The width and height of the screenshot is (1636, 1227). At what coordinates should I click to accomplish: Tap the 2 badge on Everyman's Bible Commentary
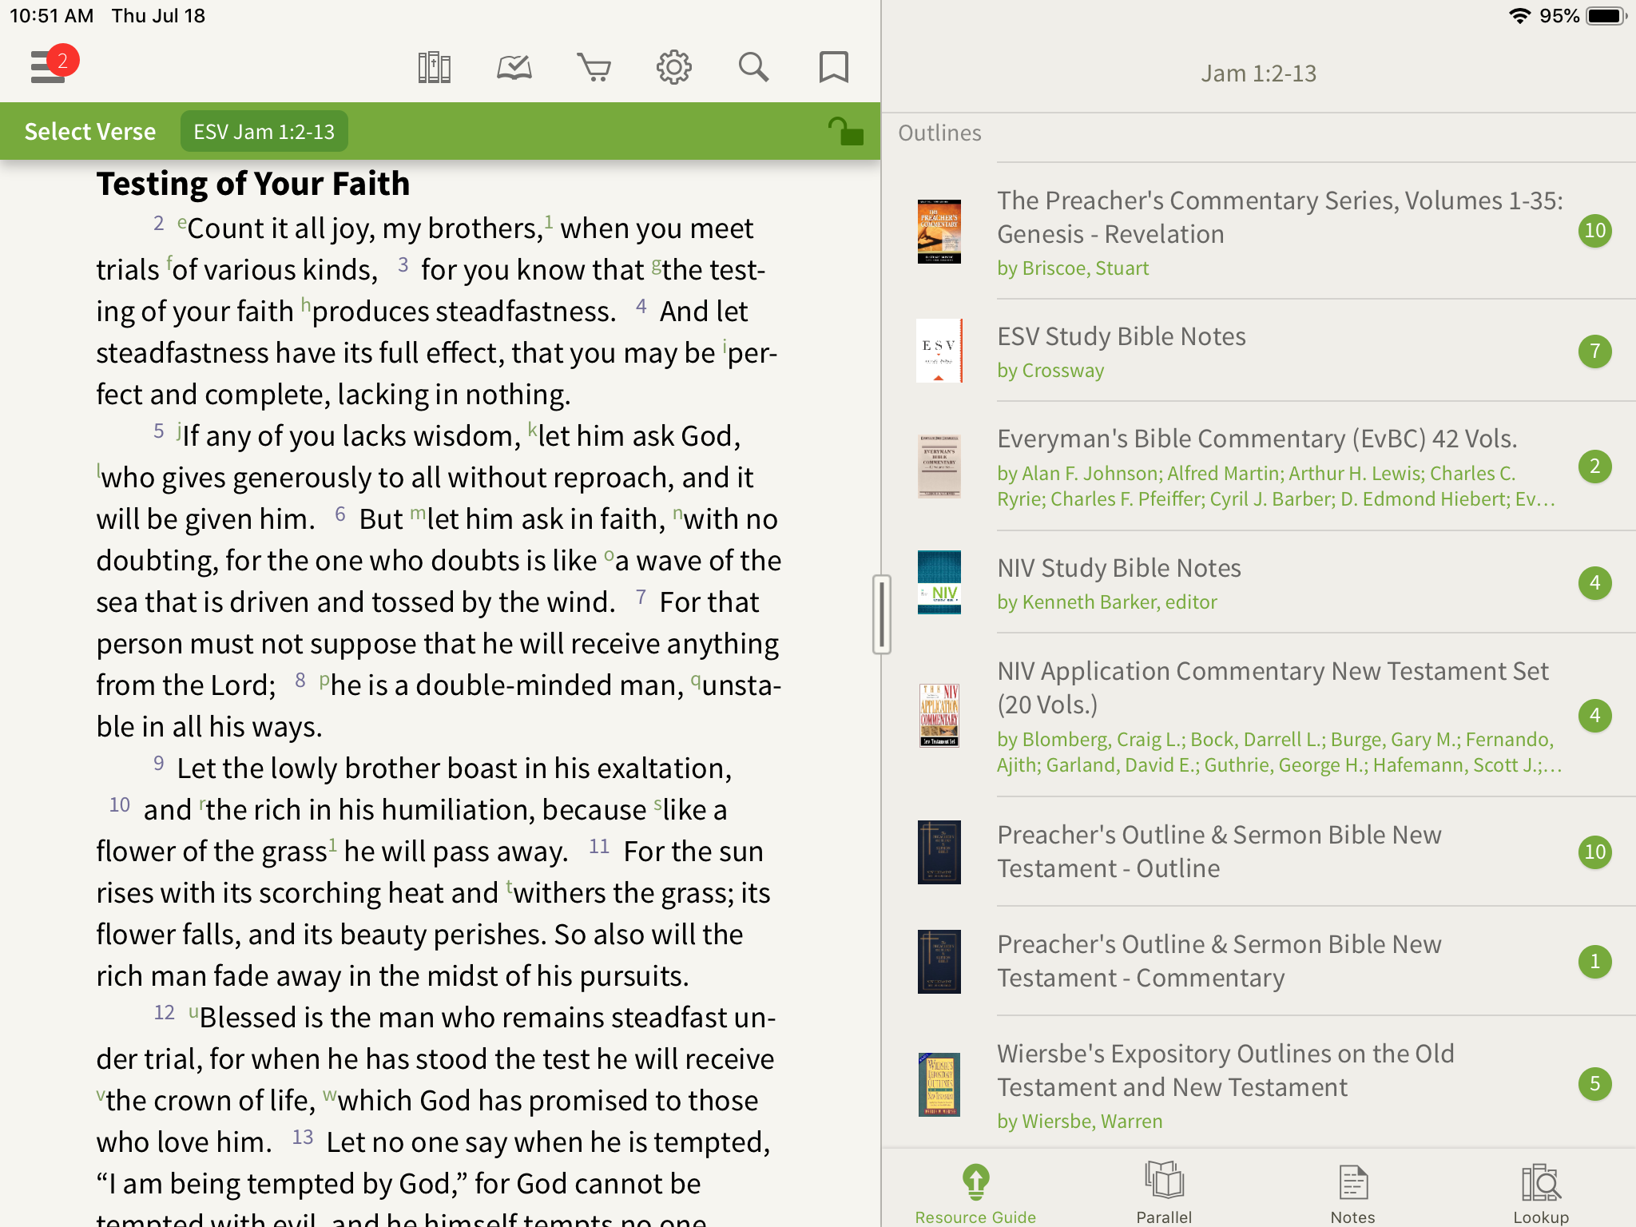pyautogui.click(x=1594, y=467)
